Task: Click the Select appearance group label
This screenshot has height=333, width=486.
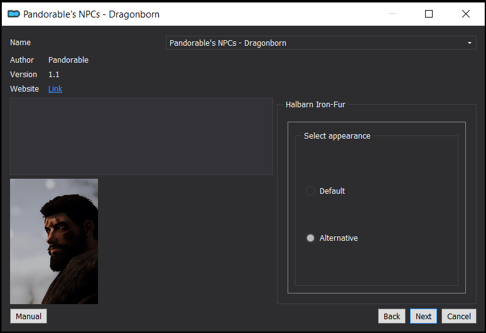Action: tap(337, 136)
